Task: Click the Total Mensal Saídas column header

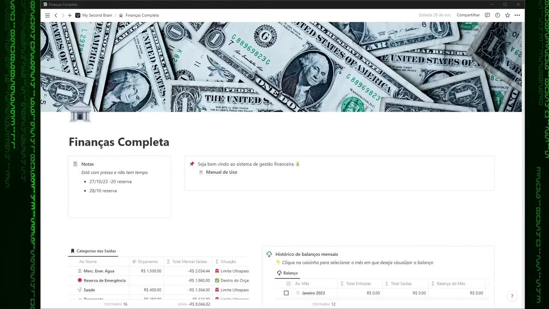Action: coord(187,261)
